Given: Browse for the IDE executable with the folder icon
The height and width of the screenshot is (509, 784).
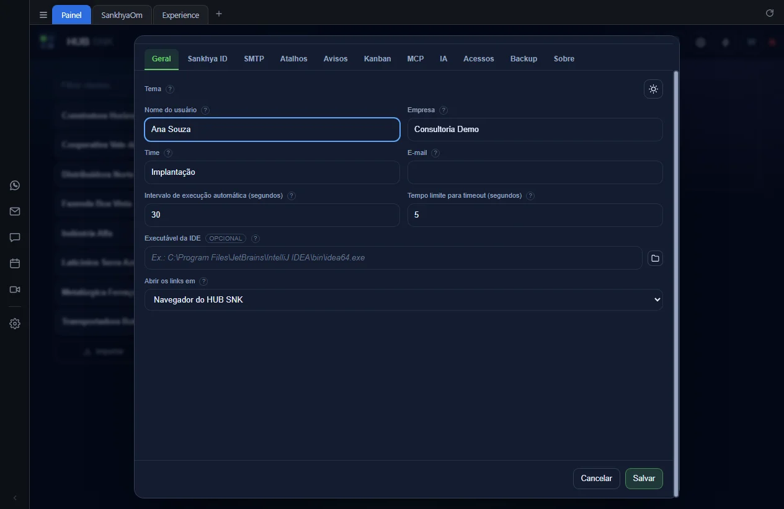Looking at the screenshot, I should click(x=655, y=258).
